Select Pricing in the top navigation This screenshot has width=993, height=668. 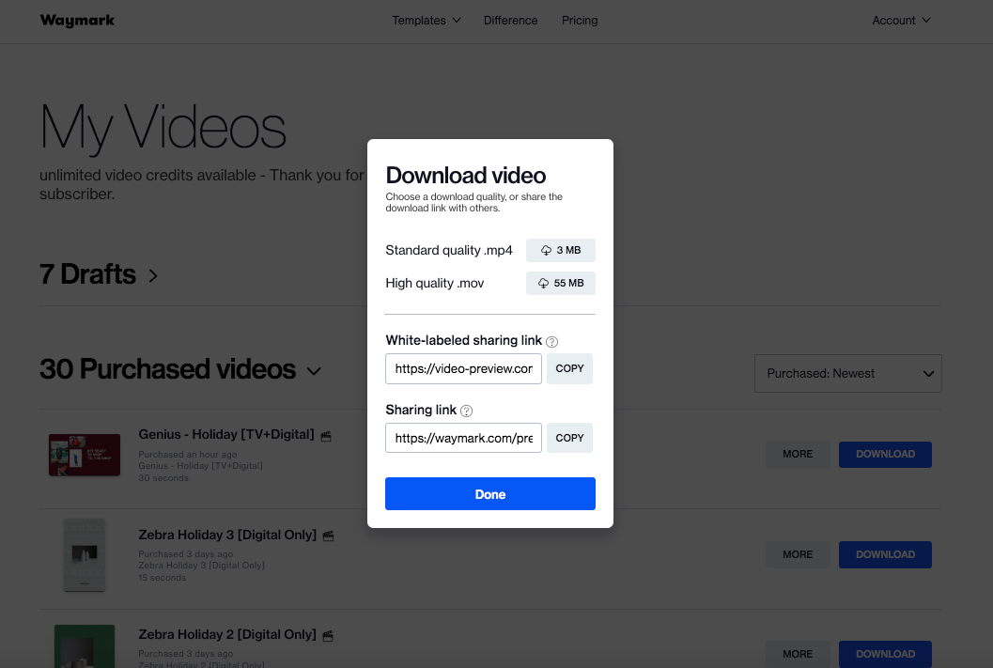[580, 20]
